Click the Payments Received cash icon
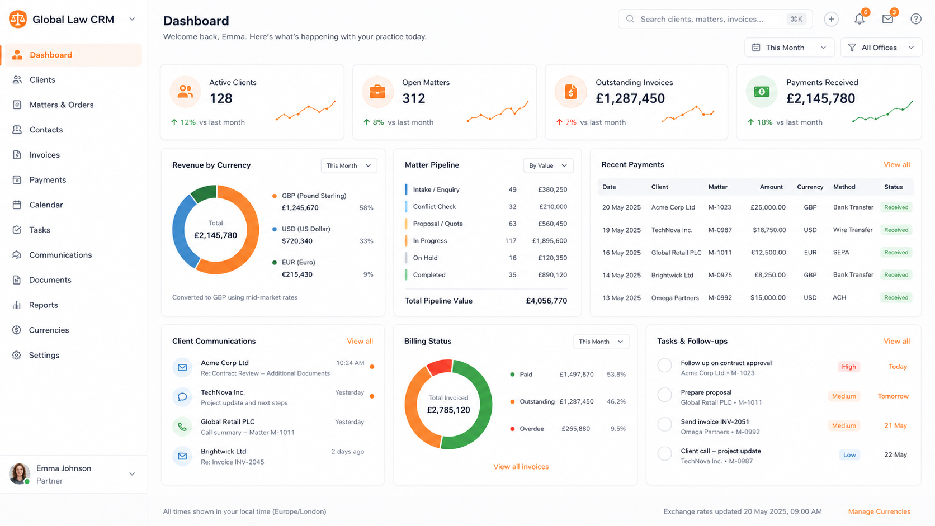 pyautogui.click(x=762, y=91)
